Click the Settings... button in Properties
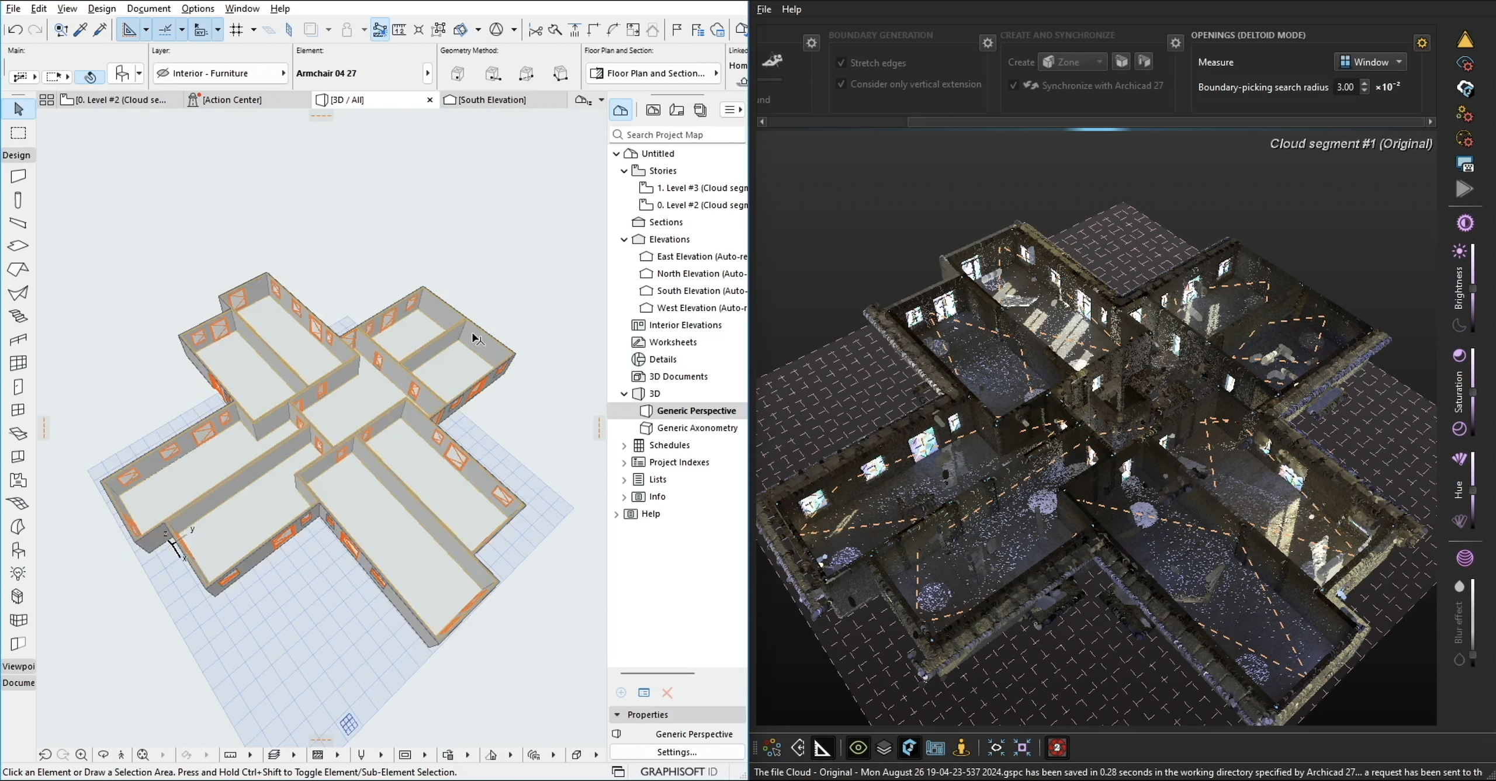Image resolution: width=1496 pixels, height=781 pixels. pyautogui.click(x=677, y=752)
